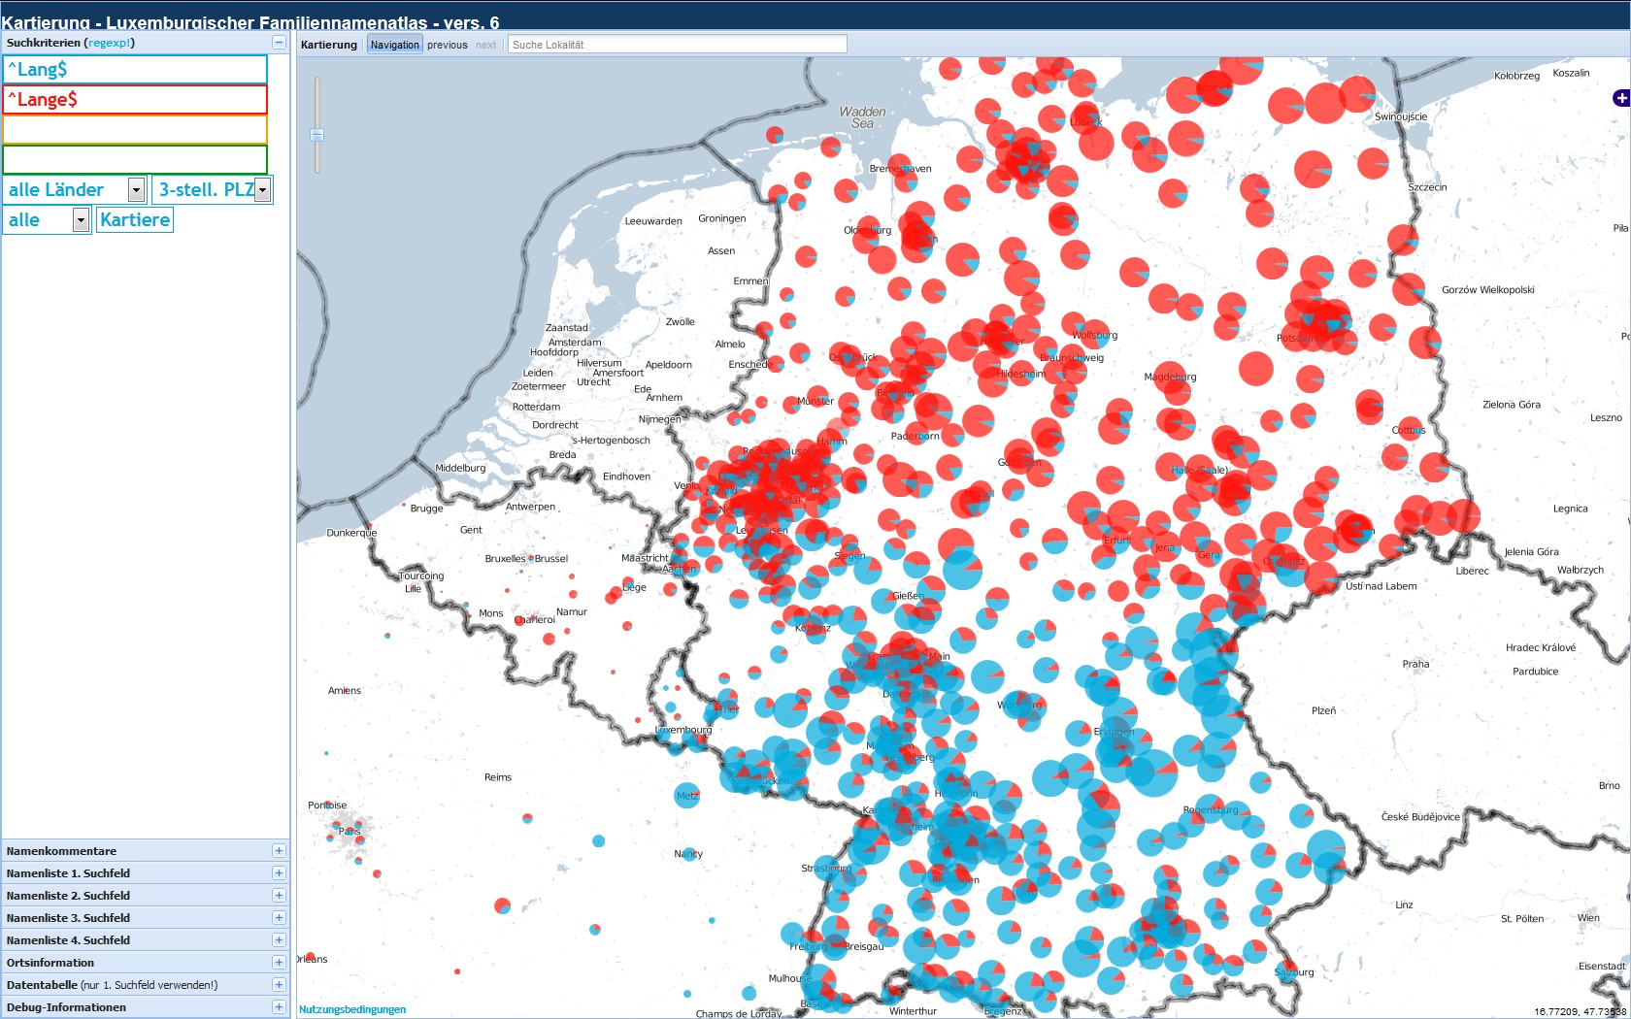This screenshot has height=1019, width=1631.
Task: Select the Navigation mode button
Action: (394, 45)
